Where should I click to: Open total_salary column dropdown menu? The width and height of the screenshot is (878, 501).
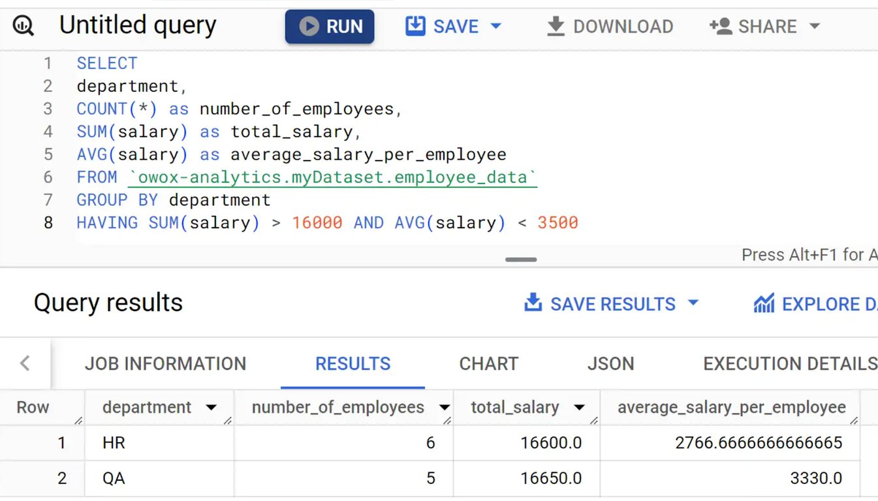click(x=579, y=408)
